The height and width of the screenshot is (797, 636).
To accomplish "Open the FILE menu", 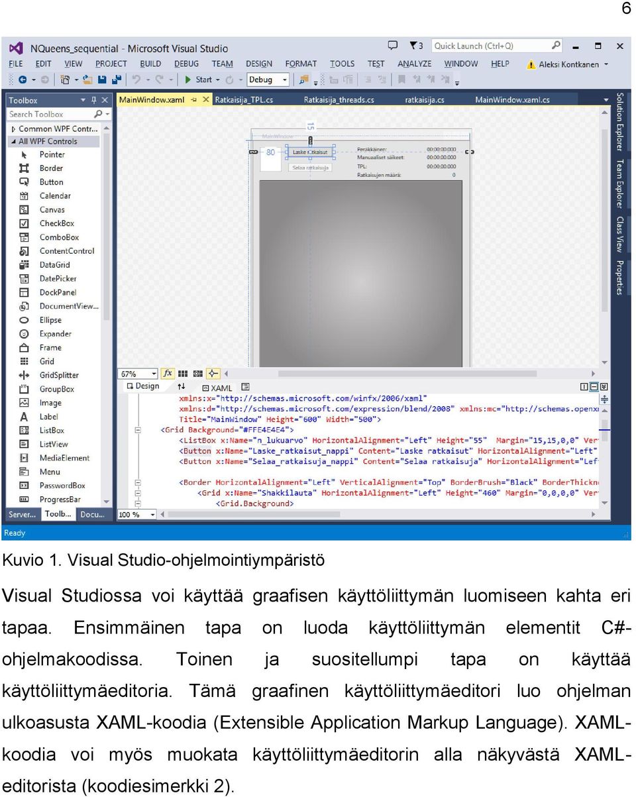I will (x=16, y=64).
